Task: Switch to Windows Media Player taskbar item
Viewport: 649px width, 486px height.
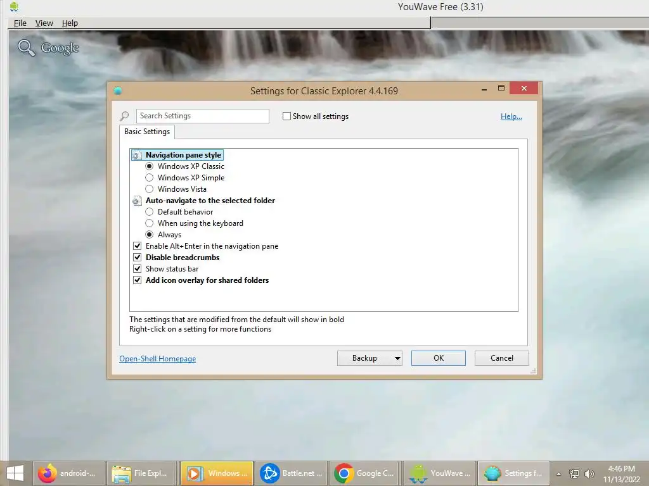Action: pos(217,473)
